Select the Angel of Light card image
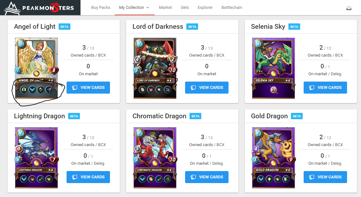The width and height of the screenshot is (361, 197). (x=36, y=68)
